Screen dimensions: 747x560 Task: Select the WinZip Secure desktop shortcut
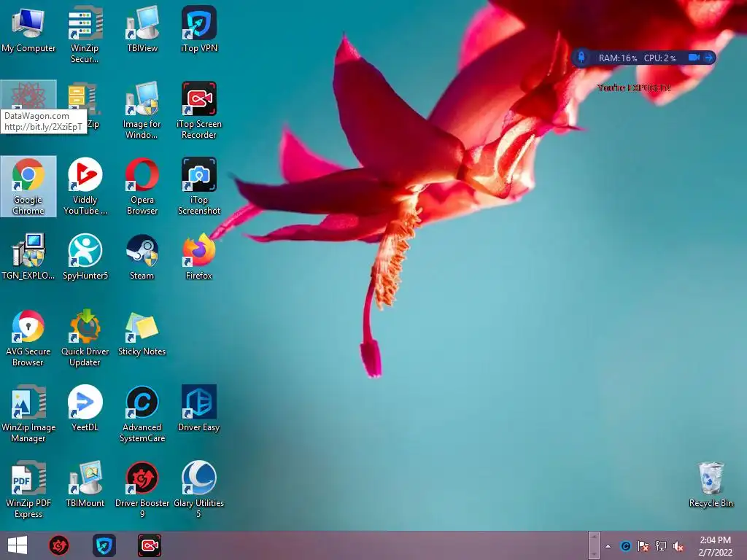tap(85, 34)
